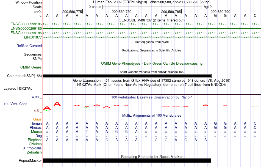
Task: Click the orange insertion bar in Elephant row
Action: pos(142,140)
